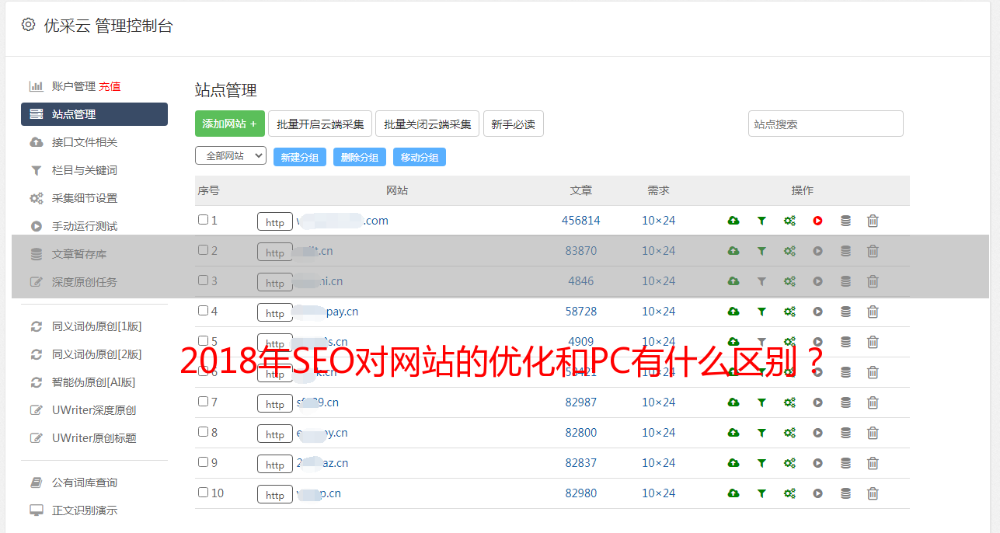Click the http button in row 10

click(275, 495)
